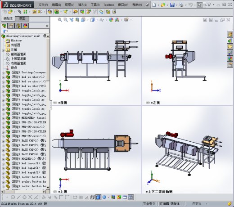Viewport: 234px width, 207px height.
Task: Click the Print icon
Action: [181, 5]
